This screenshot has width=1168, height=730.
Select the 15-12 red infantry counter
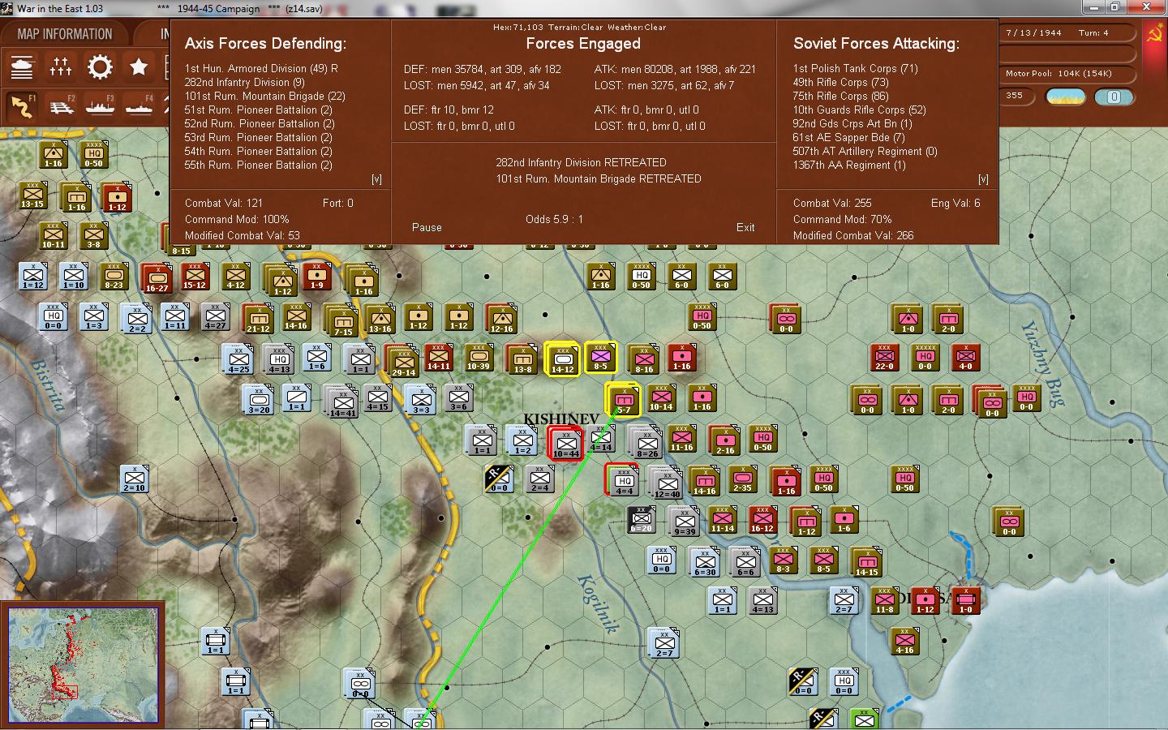click(x=194, y=276)
